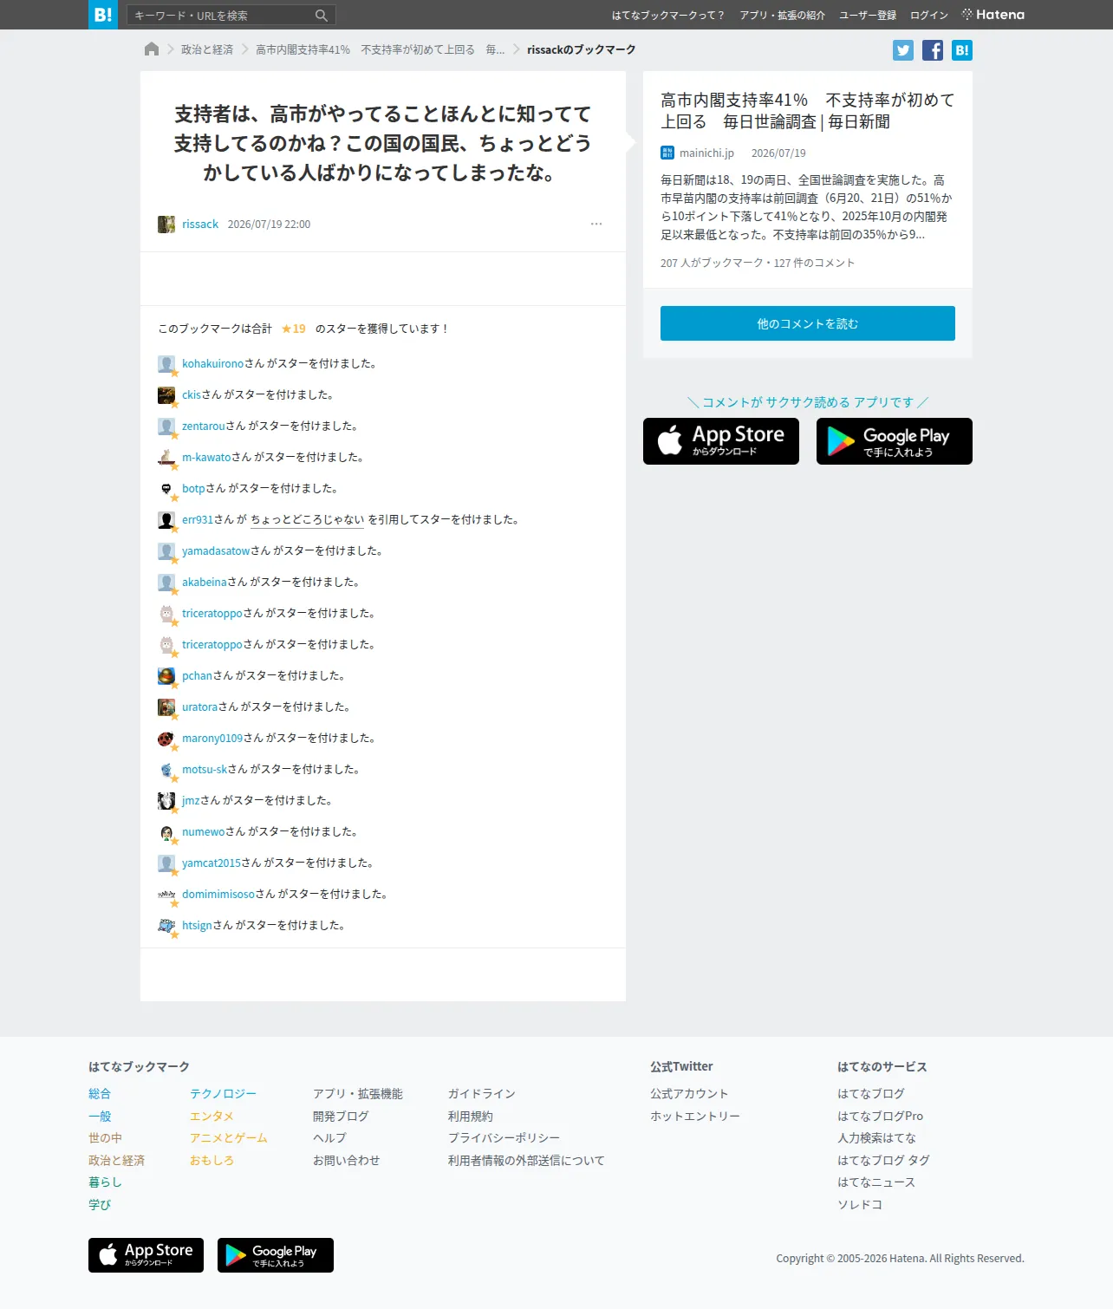Open 政治と経済 breadcrumb link
The width and height of the screenshot is (1113, 1309).
point(207,49)
